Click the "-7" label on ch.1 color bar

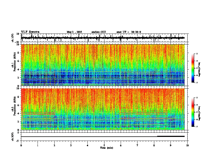pyautogui.click(x=197, y=83)
